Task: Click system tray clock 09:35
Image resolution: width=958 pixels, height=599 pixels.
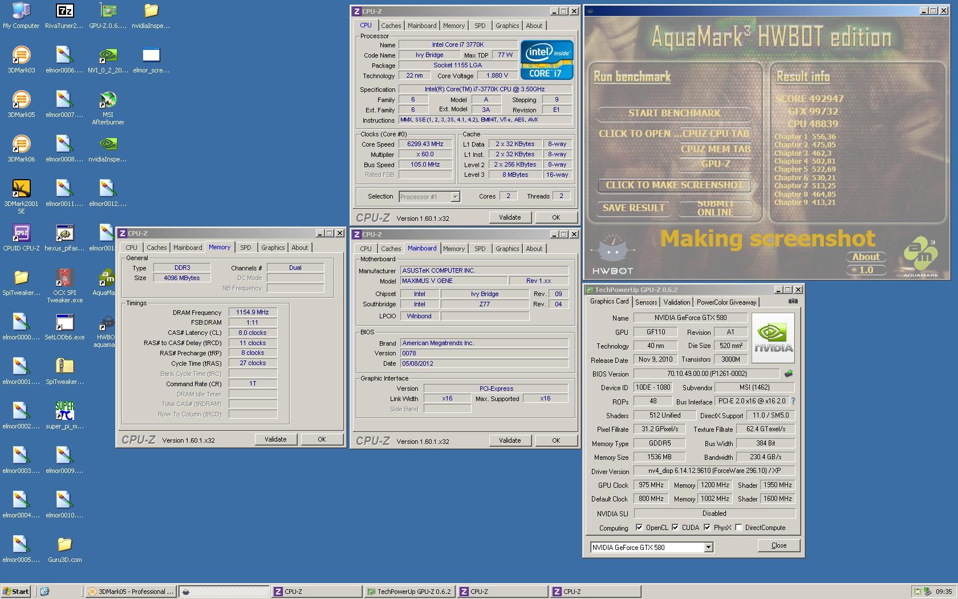Action: 943,592
